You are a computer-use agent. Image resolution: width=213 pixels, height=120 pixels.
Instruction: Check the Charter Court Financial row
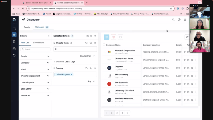pyautogui.click(x=104, y=60)
